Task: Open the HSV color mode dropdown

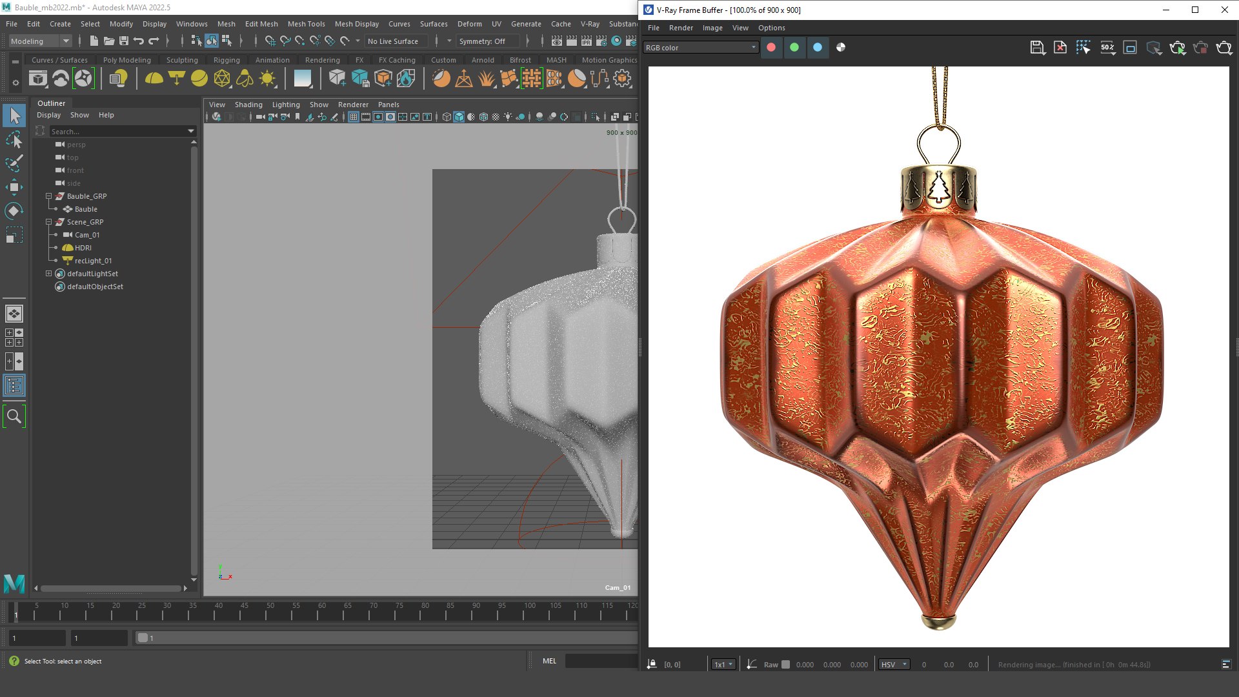Action: [x=894, y=664]
